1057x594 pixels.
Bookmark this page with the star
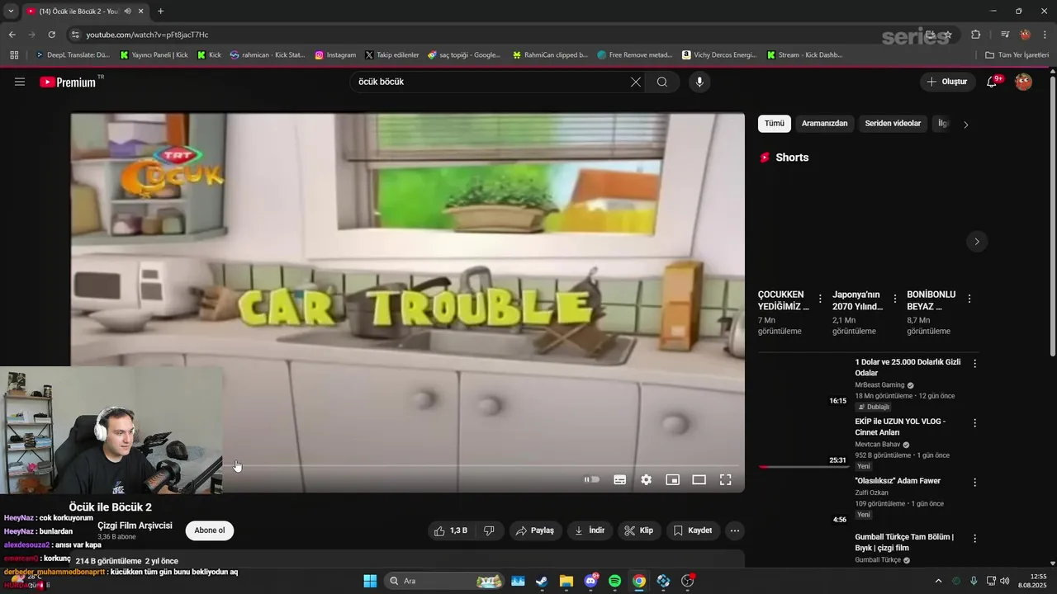948,35
